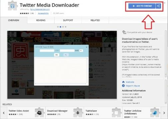168x119 pixels.
Task: Click the share icon beside Add to Chrome
Action: 158,6
